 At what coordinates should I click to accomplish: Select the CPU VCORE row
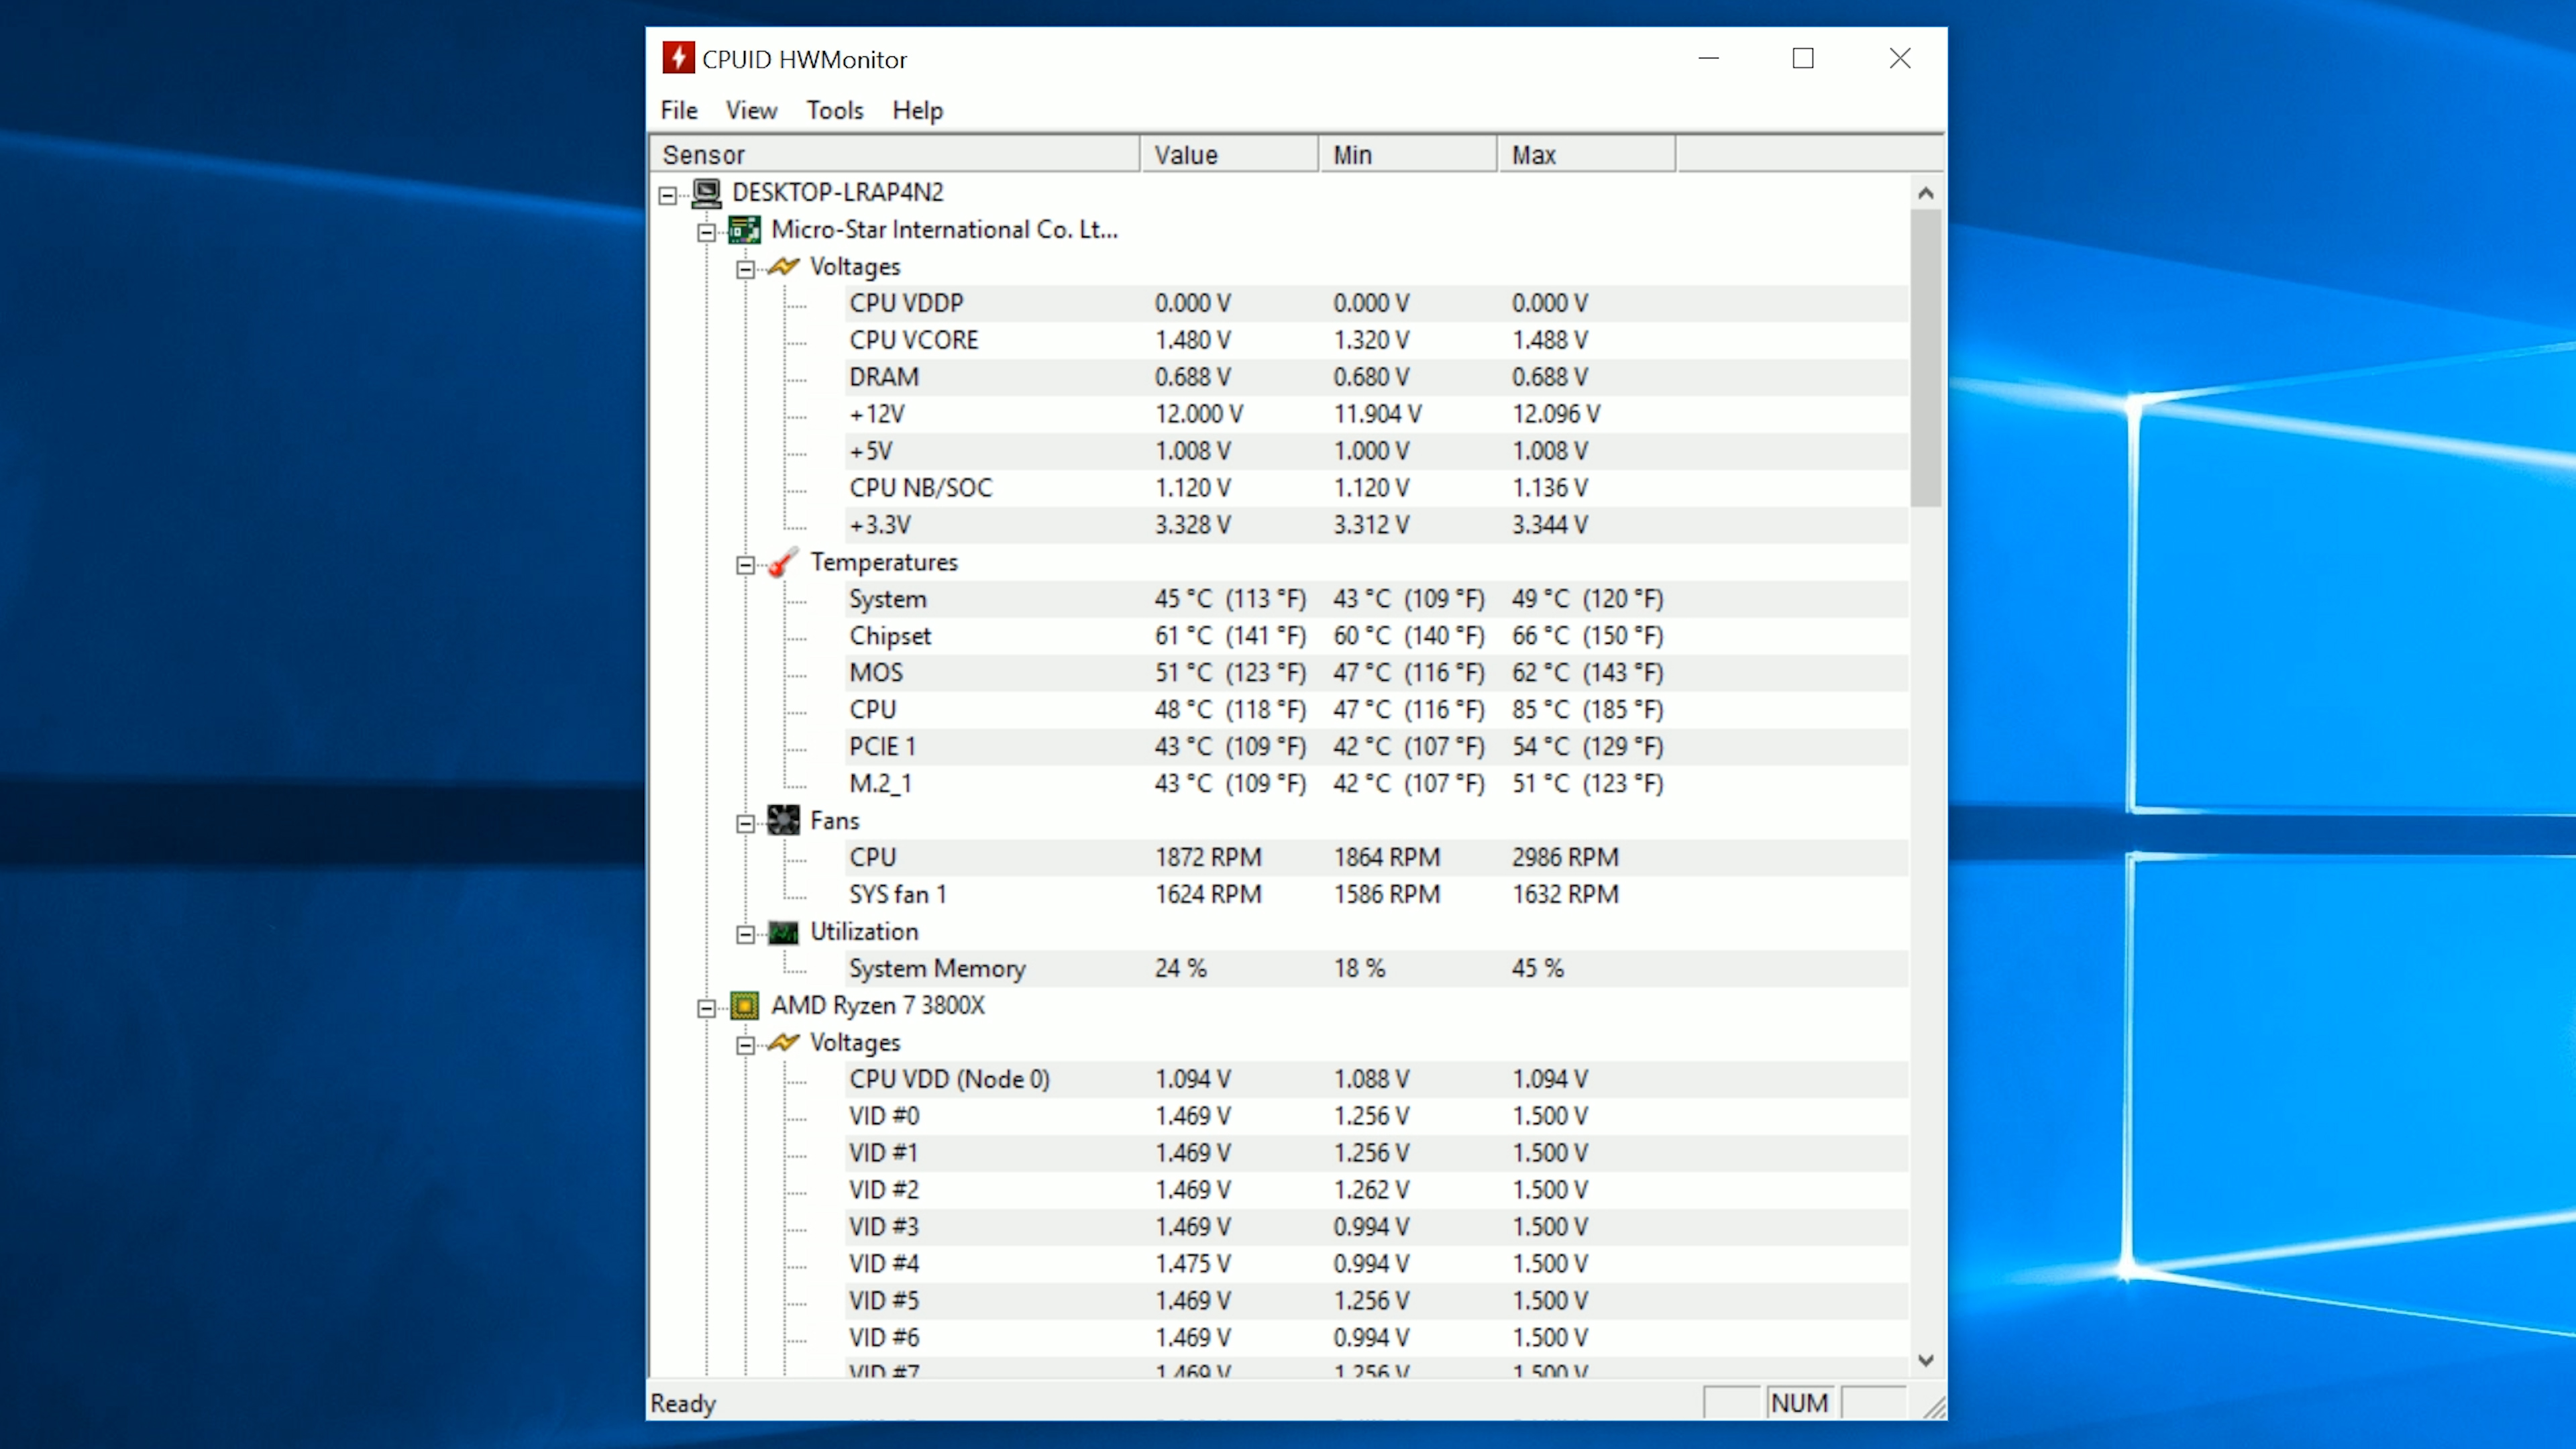pos(1376,340)
